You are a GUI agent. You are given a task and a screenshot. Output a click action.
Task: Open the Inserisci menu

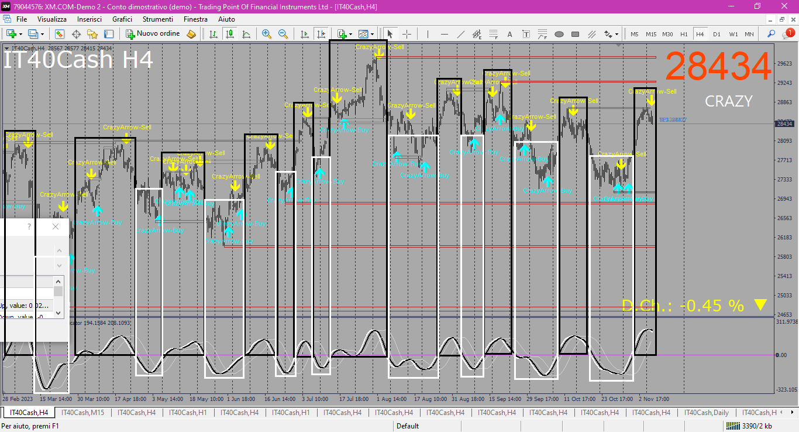point(89,19)
